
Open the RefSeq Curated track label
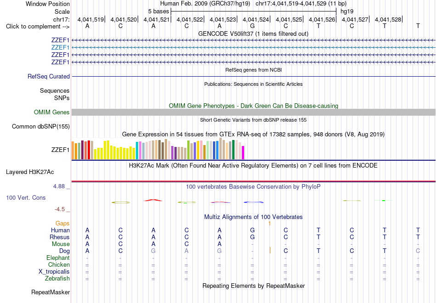click(x=48, y=77)
